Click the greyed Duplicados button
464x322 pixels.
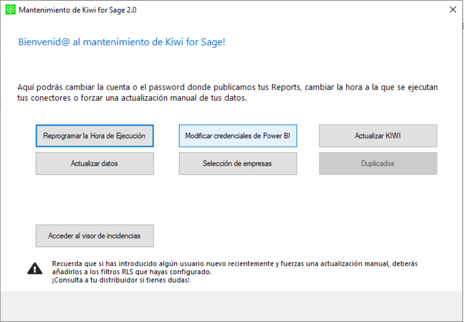click(378, 164)
